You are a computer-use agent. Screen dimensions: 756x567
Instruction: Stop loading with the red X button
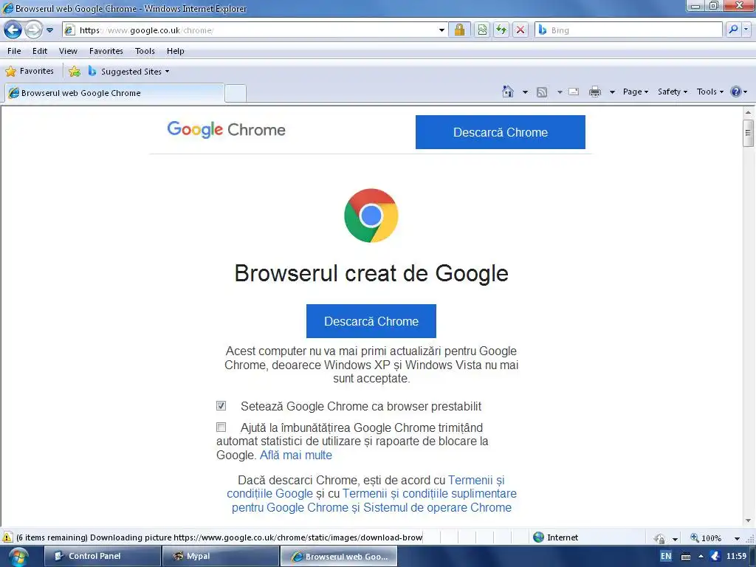(520, 30)
